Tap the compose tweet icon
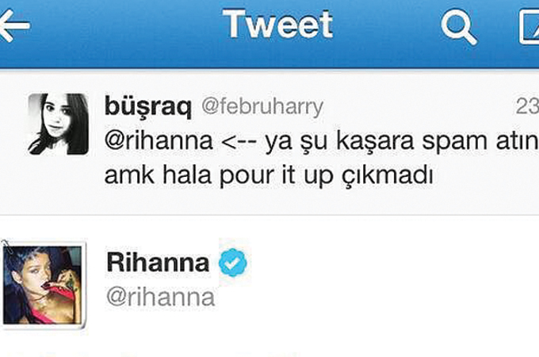 [529, 27]
